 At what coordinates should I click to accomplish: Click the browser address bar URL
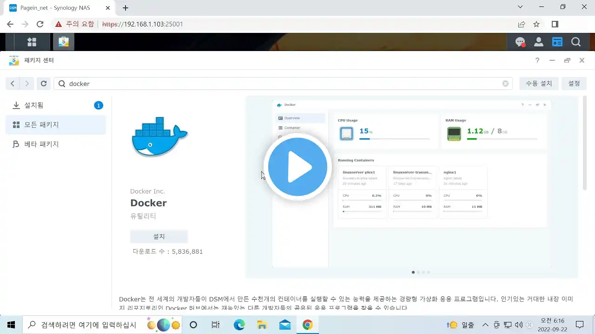(x=142, y=24)
